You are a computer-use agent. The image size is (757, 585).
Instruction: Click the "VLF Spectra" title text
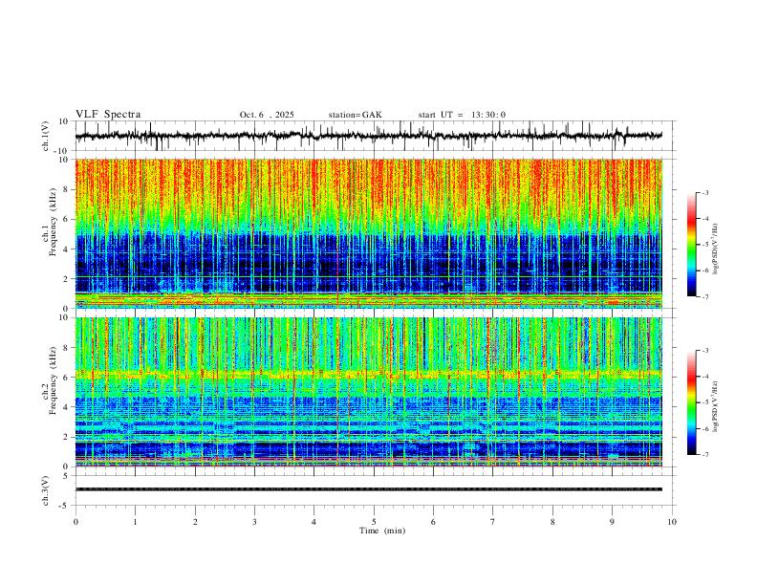point(108,115)
